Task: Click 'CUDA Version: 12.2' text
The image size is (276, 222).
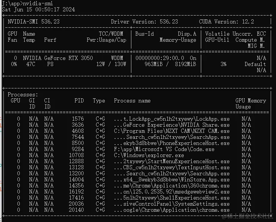Action: coord(226,22)
